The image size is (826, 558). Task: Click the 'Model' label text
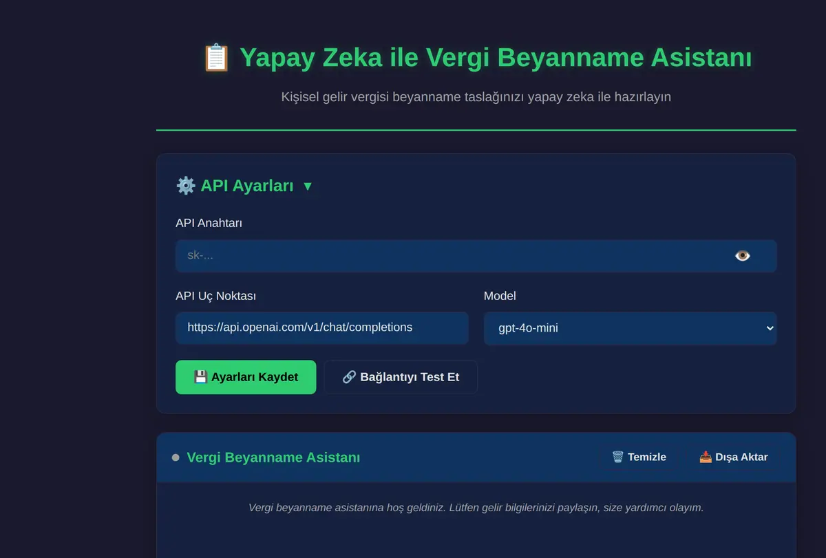[x=500, y=296]
